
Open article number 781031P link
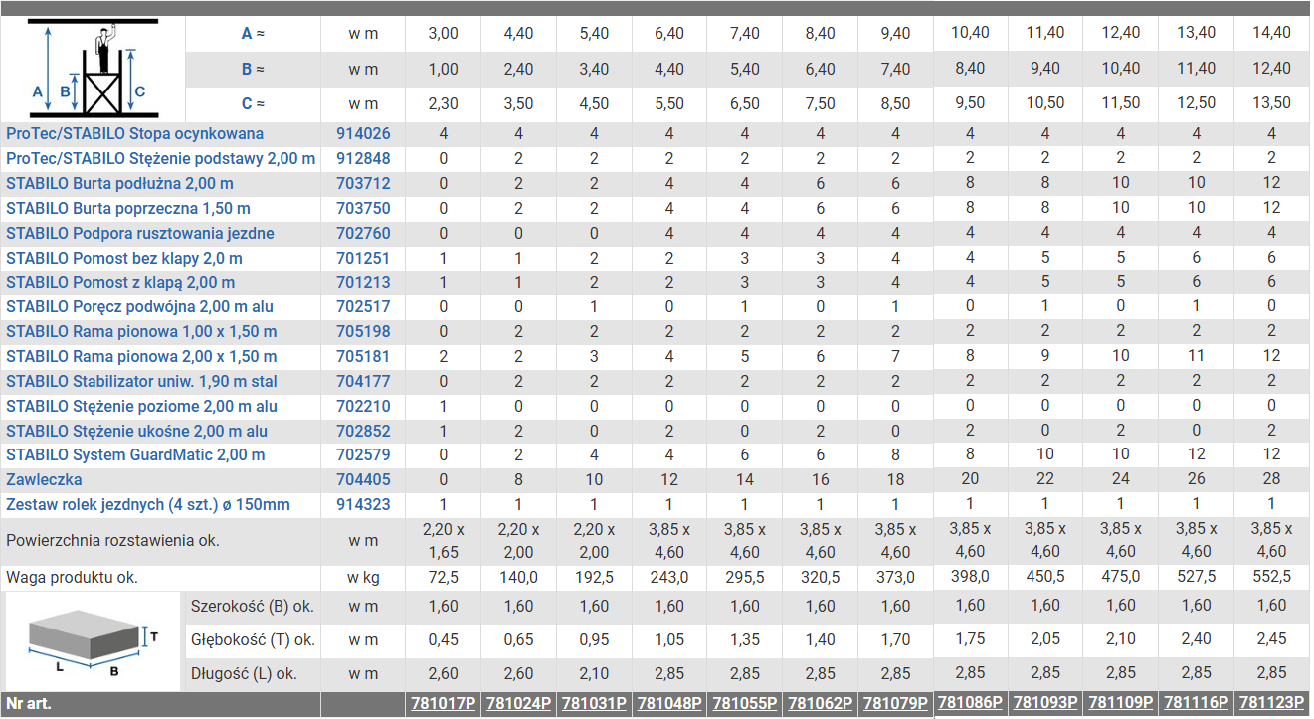click(x=594, y=704)
